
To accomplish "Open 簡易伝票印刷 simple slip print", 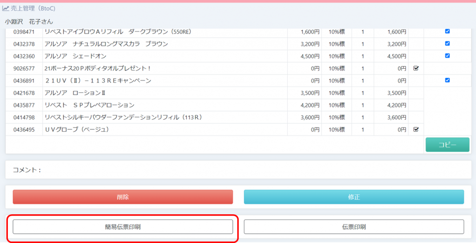I will point(123,227).
